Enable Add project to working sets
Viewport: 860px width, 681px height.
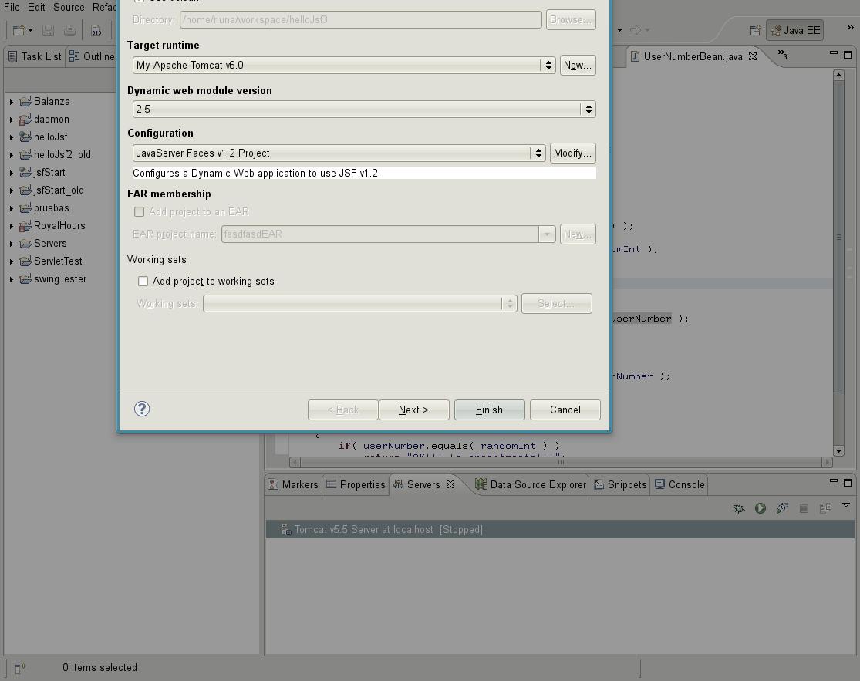[143, 282]
